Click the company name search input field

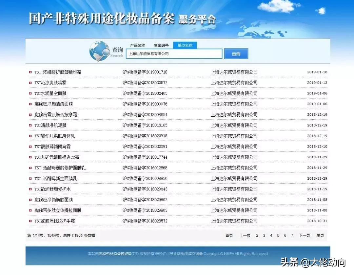[x=174, y=53]
